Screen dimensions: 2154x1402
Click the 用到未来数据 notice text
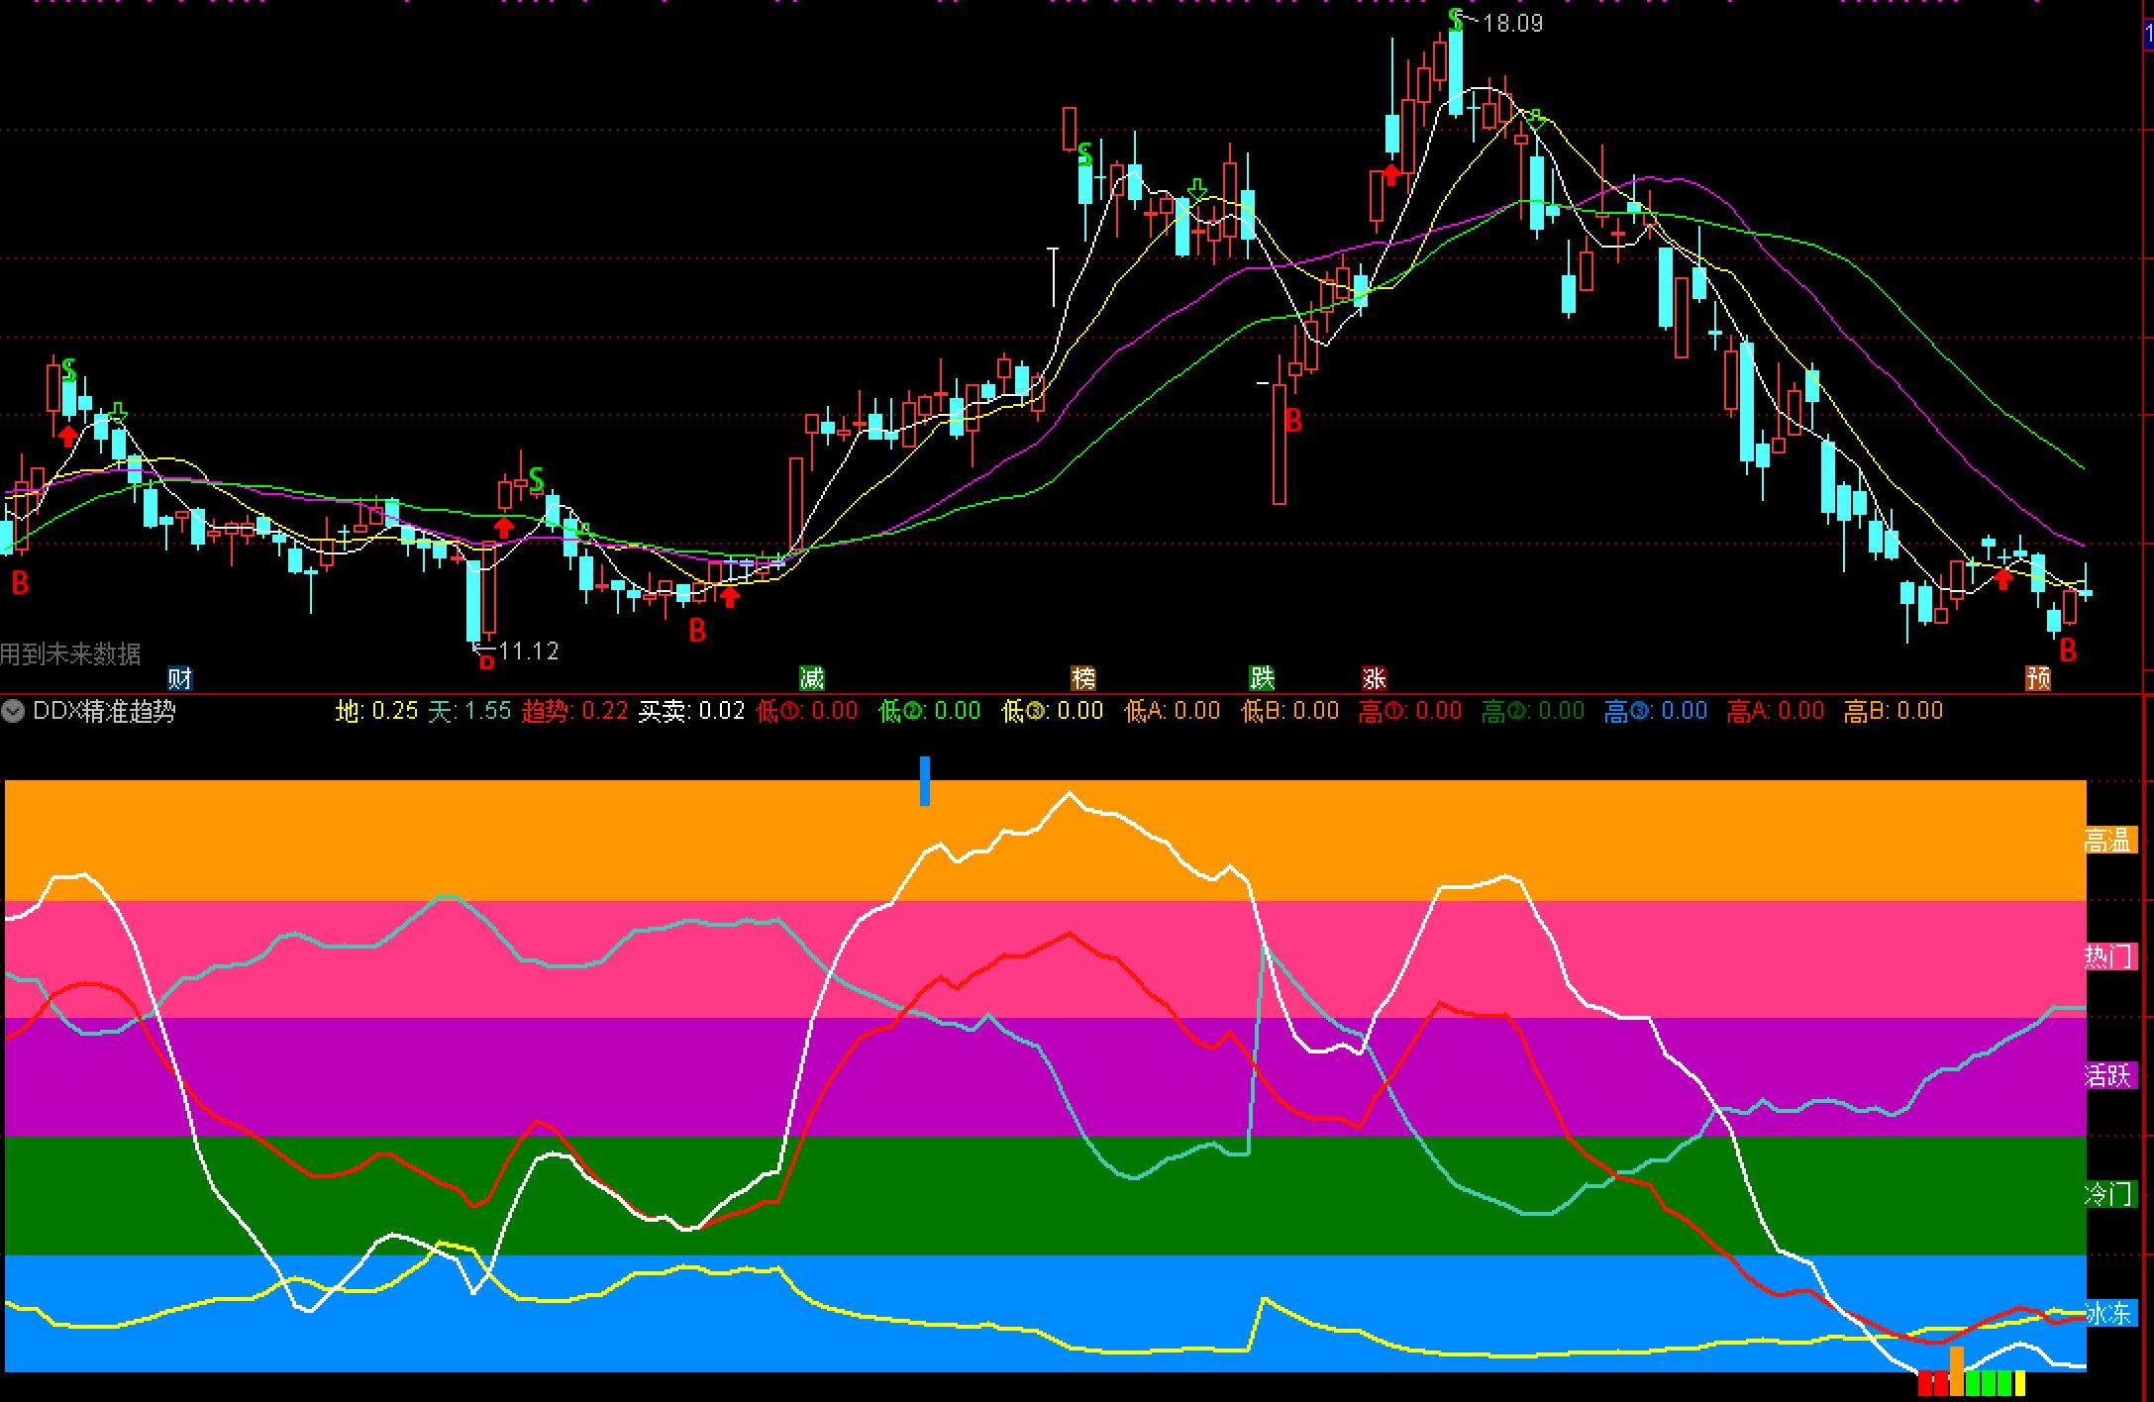pyautogui.click(x=70, y=653)
